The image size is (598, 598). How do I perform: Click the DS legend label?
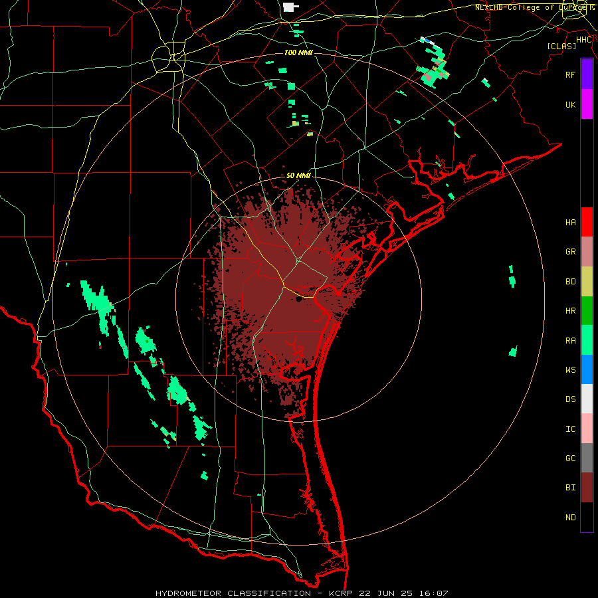click(x=571, y=399)
